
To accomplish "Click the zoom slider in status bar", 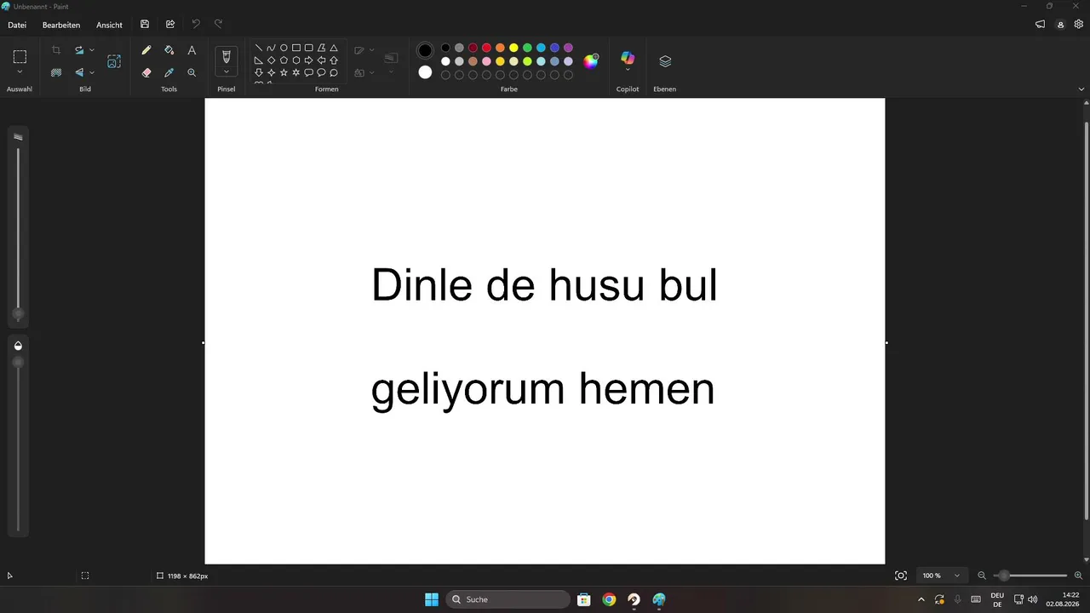I will coord(1030,576).
